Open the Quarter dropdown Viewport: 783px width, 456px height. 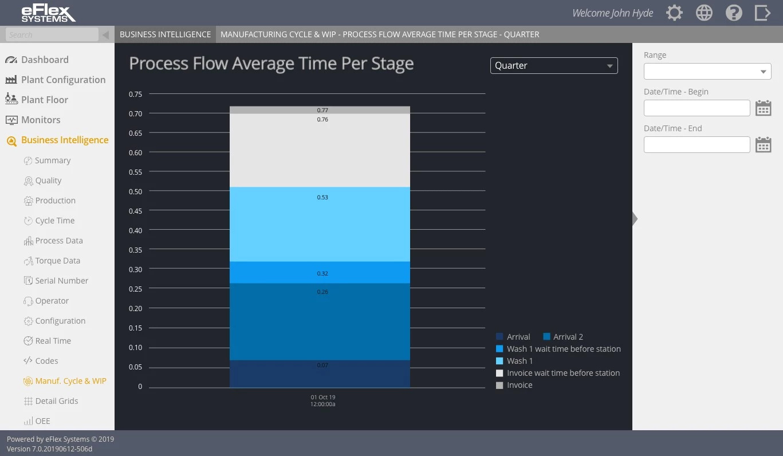553,65
